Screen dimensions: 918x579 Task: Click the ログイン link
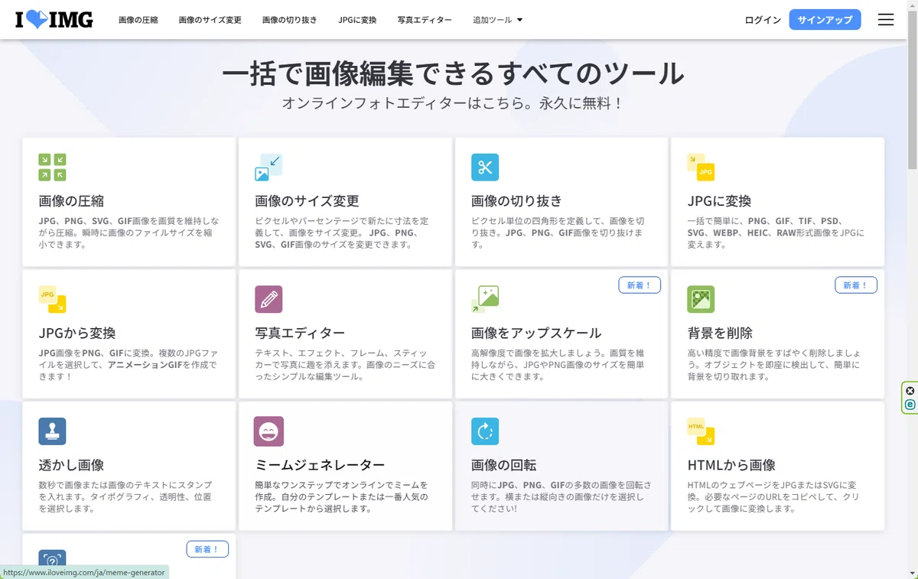coord(763,20)
